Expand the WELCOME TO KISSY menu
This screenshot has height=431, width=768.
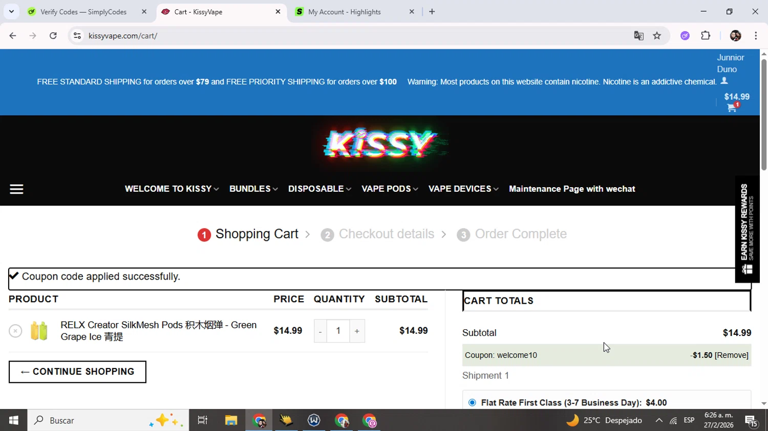(172, 189)
